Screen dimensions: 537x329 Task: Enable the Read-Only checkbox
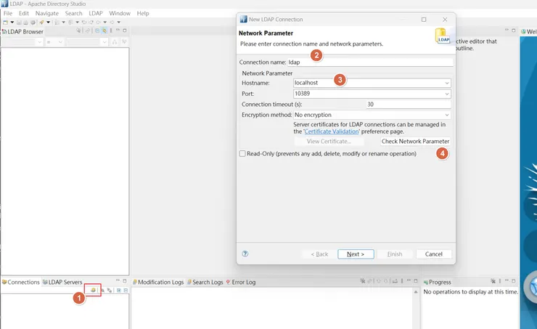click(242, 153)
